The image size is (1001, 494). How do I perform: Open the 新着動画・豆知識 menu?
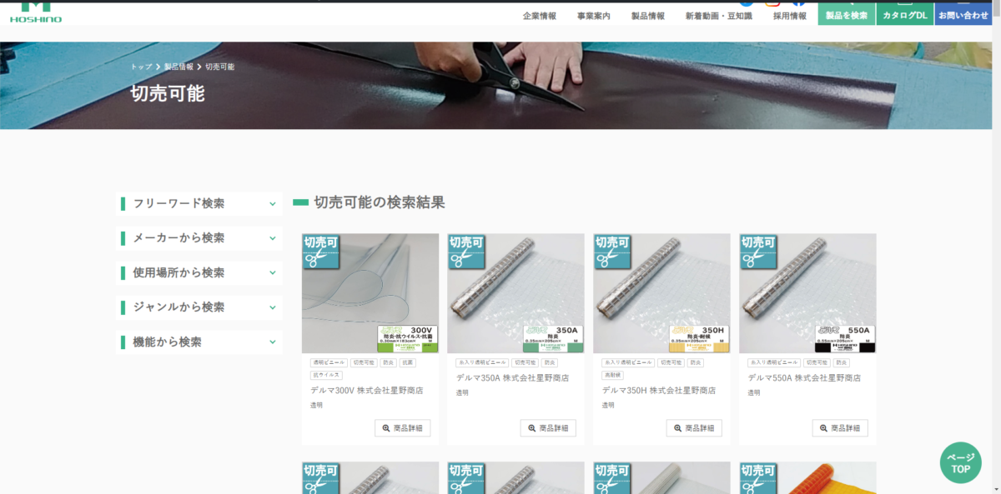point(719,16)
